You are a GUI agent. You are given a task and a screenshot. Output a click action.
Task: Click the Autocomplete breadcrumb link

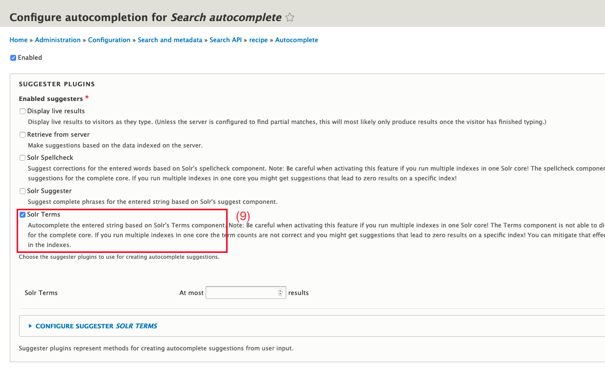coord(297,40)
